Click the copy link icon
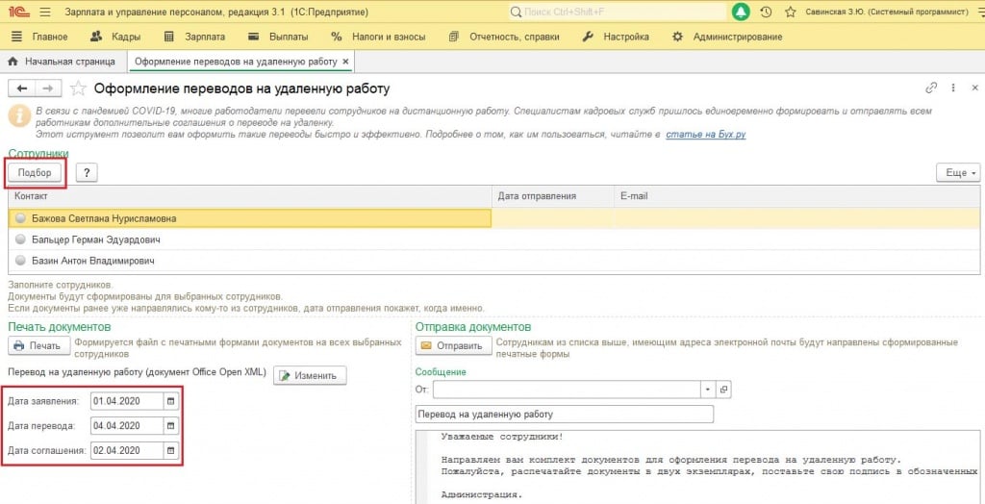This screenshot has height=504, width=985. [931, 88]
